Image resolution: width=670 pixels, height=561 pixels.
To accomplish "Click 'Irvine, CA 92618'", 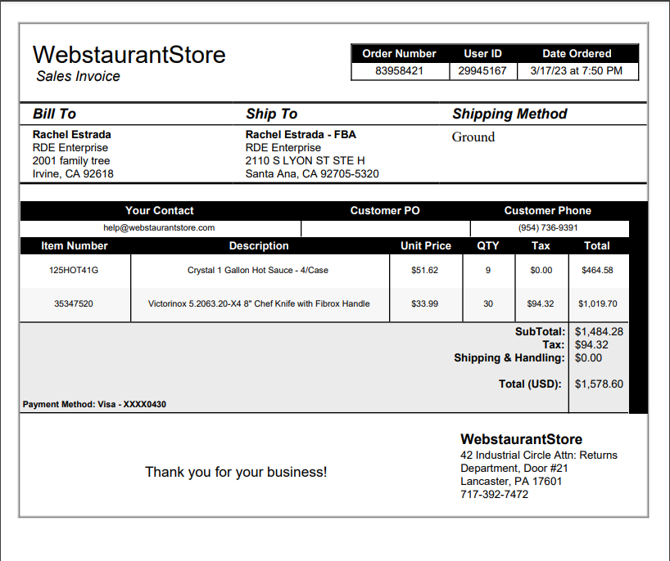I will tap(73, 174).
